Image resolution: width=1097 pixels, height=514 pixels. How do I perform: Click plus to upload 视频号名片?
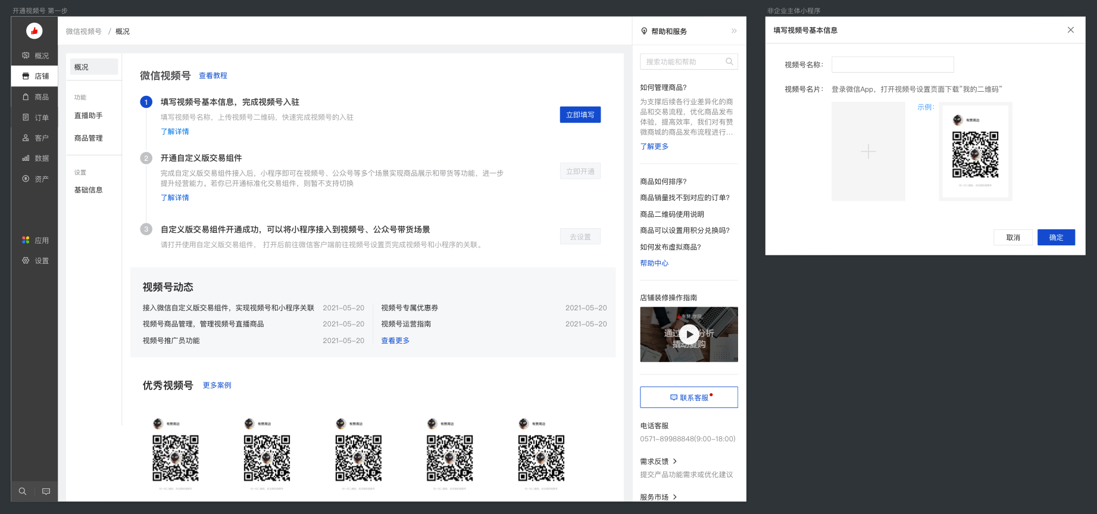[868, 151]
